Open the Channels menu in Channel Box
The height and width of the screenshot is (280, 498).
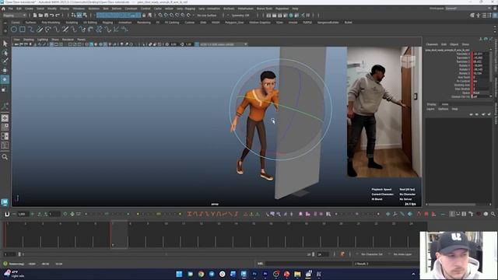(432, 44)
